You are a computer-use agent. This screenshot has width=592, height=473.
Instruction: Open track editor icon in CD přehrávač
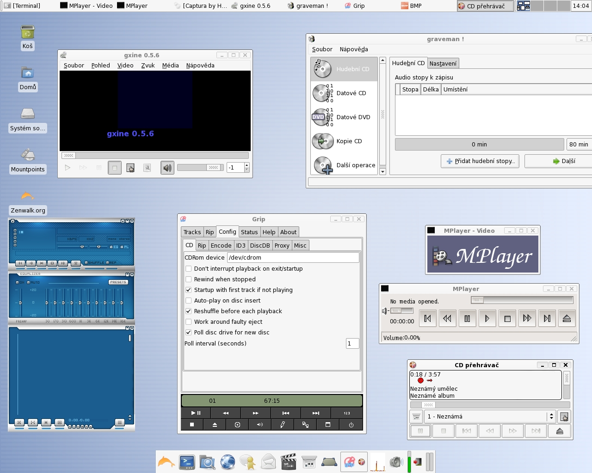564,417
